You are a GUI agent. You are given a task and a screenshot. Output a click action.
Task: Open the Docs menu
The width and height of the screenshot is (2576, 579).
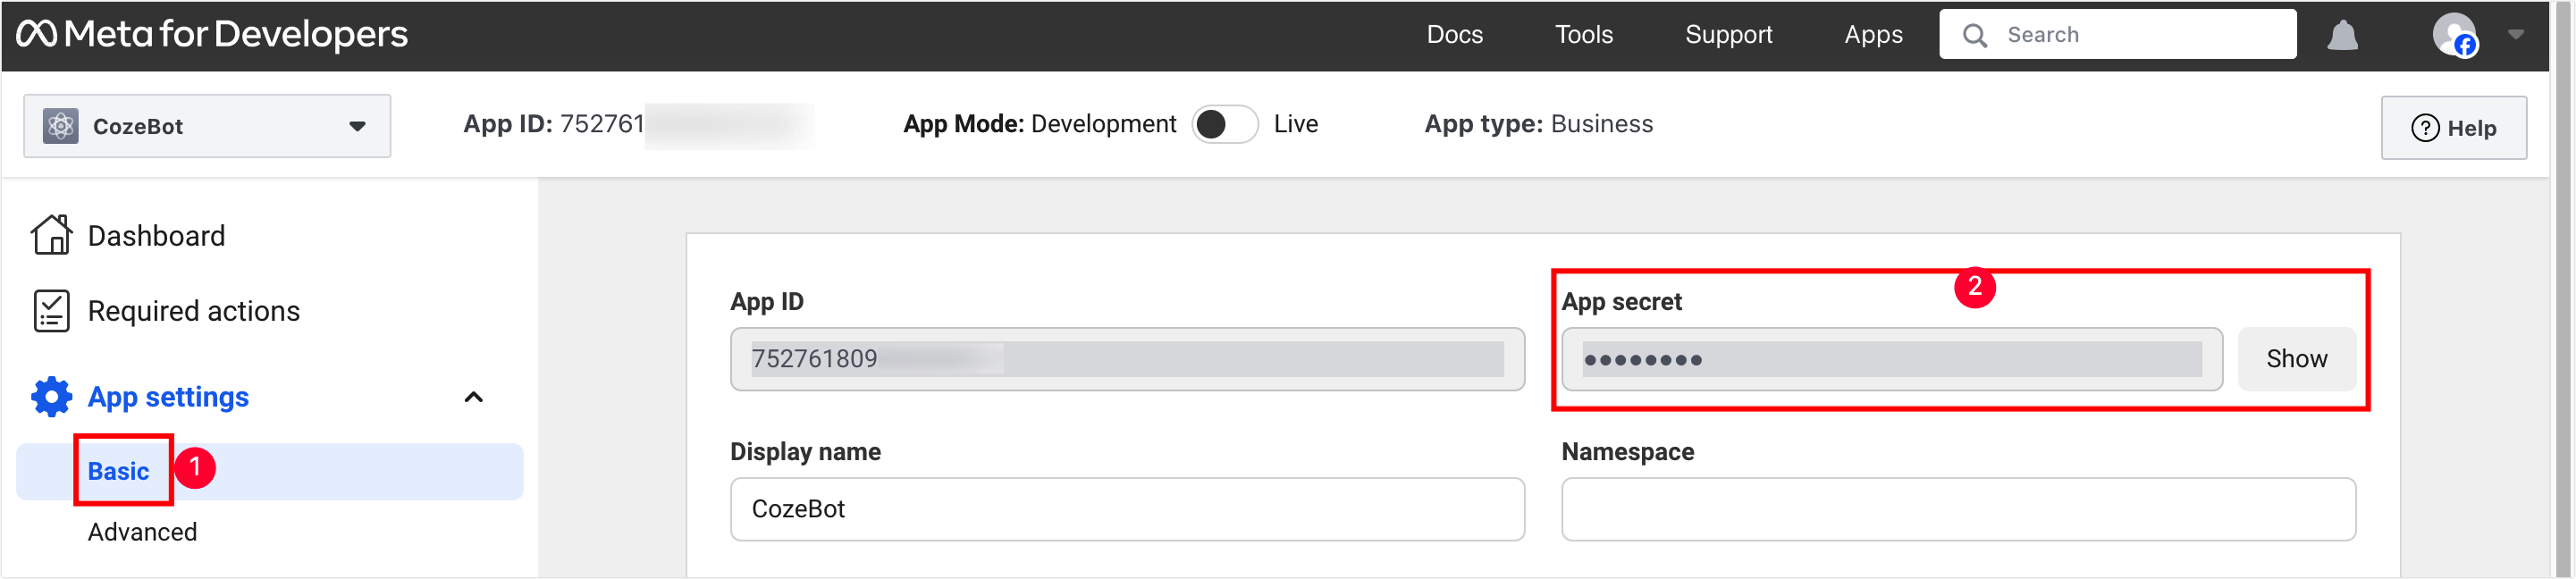pos(1454,35)
